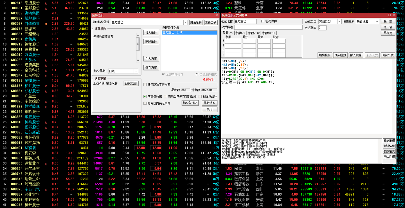Click the 加入条件 button
The image size is (405, 208).
point(151,33)
